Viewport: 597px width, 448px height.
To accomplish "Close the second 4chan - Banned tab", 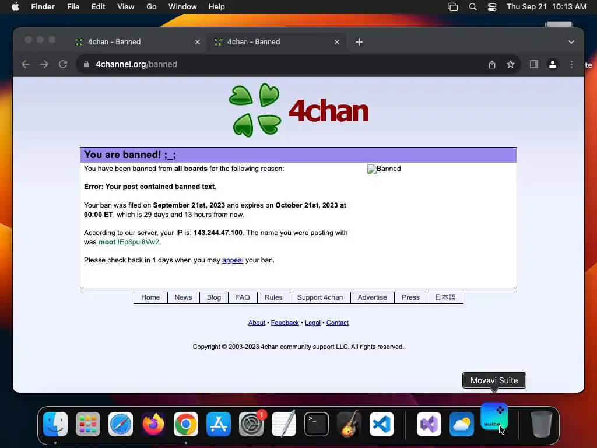I will point(337,42).
